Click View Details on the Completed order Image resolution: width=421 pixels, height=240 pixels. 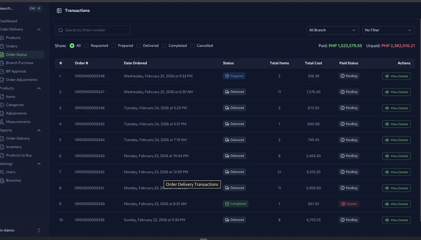(x=396, y=204)
